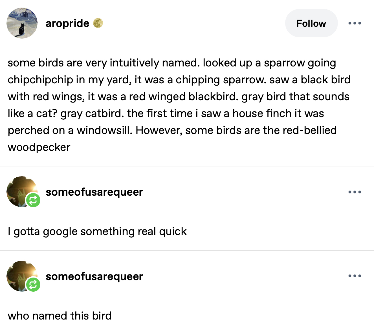Open options menu for 'I gotta google' reblog

[355, 192]
